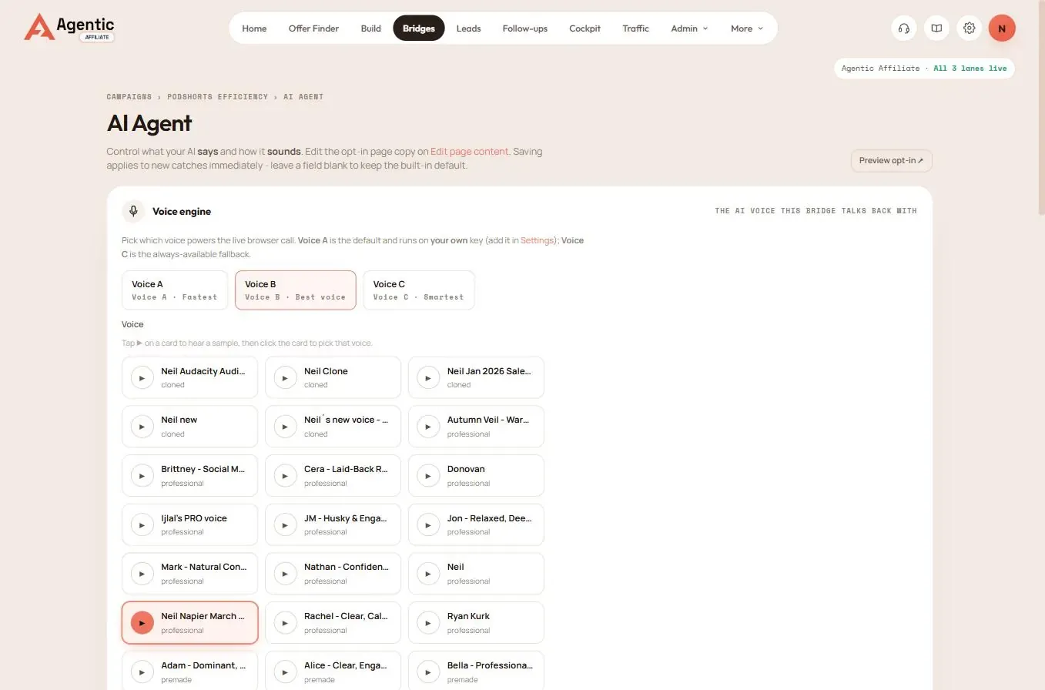Play sample for Neil new voice
The width and height of the screenshot is (1045, 690).
pyautogui.click(x=142, y=427)
